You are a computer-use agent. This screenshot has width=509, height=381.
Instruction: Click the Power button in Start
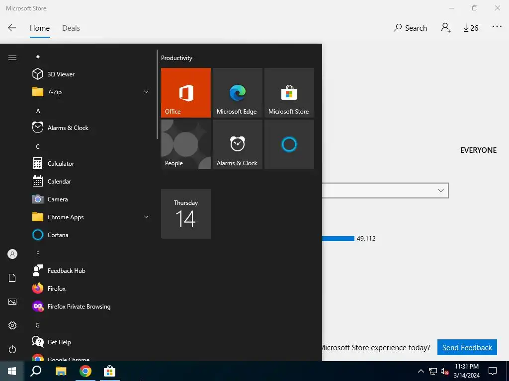click(x=12, y=349)
